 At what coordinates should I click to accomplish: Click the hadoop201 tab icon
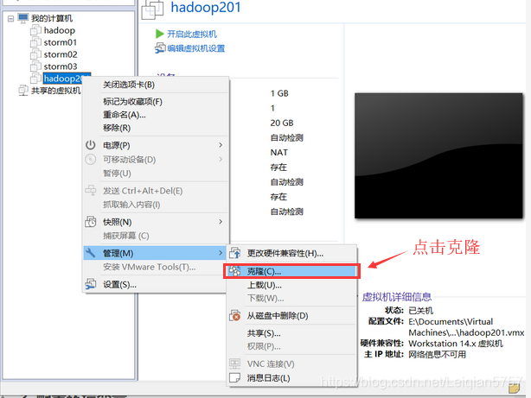[152, 9]
